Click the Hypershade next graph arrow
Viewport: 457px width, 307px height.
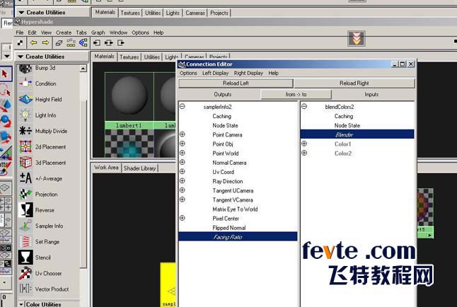pos(45,43)
